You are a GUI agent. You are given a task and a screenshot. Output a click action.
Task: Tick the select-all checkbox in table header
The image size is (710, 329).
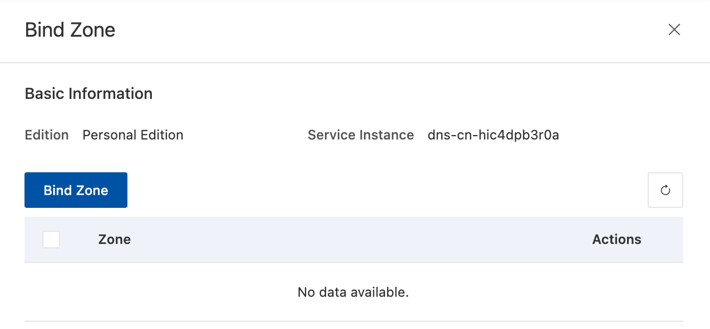[51, 240]
